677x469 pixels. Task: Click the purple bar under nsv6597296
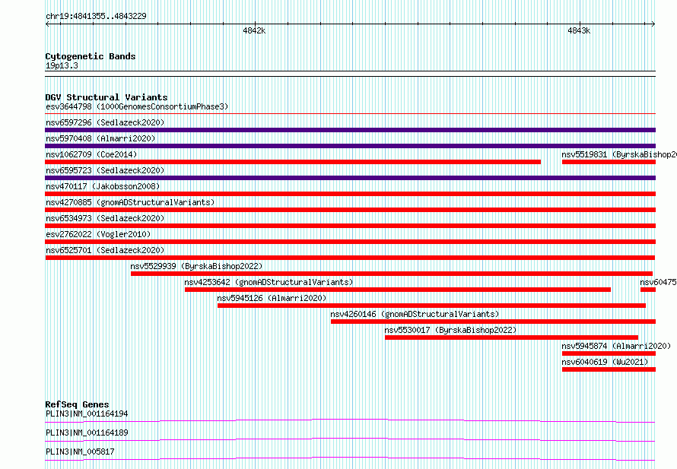pyautogui.click(x=350, y=130)
